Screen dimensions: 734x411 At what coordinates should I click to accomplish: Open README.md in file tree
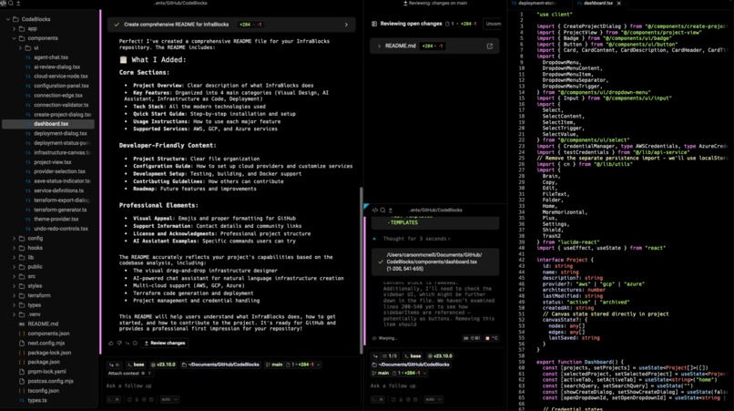pyautogui.click(x=43, y=324)
